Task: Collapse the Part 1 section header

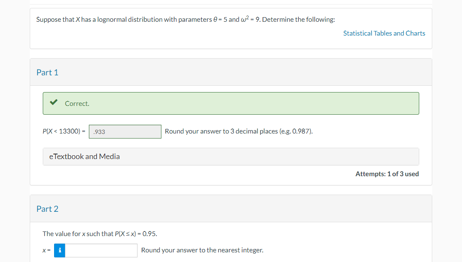Action: [47, 72]
